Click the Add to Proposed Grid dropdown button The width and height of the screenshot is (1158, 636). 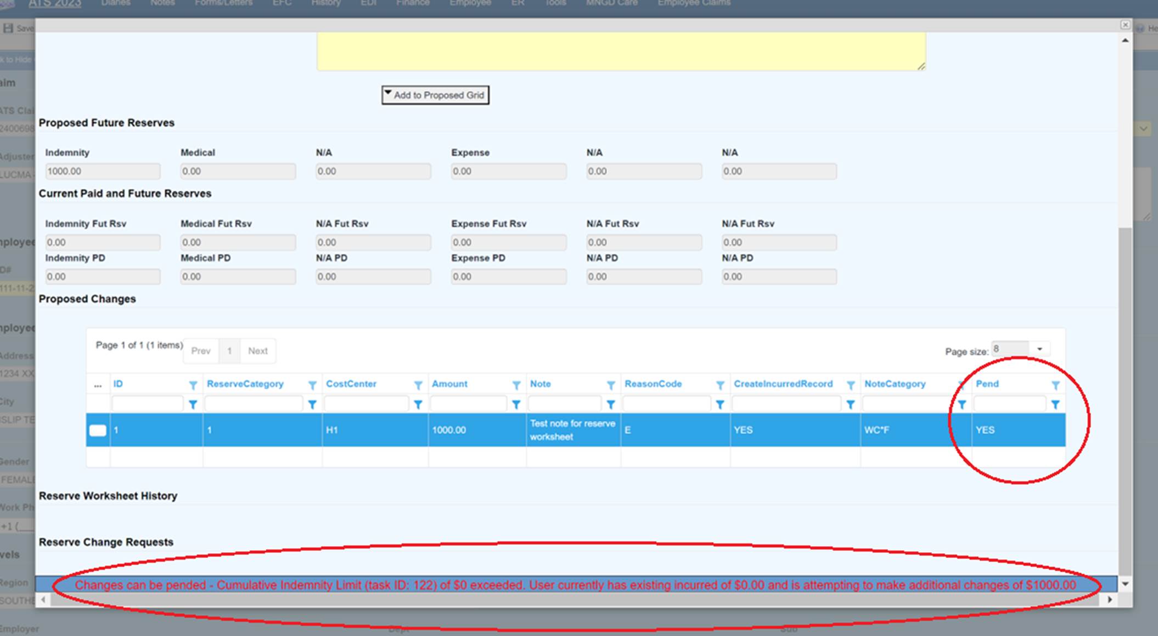tap(435, 95)
